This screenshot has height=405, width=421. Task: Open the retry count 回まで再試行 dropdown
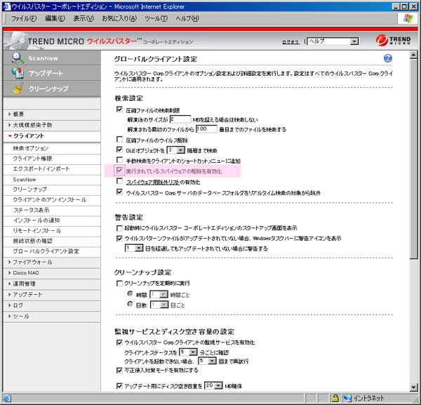coord(207,361)
